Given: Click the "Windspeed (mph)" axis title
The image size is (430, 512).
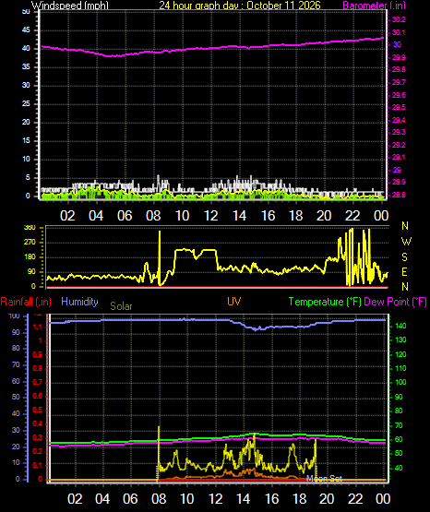Looking at the screenshot, I should (70, 6).
